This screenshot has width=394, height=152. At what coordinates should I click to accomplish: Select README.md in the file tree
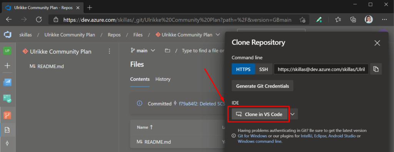coord(47,66)
